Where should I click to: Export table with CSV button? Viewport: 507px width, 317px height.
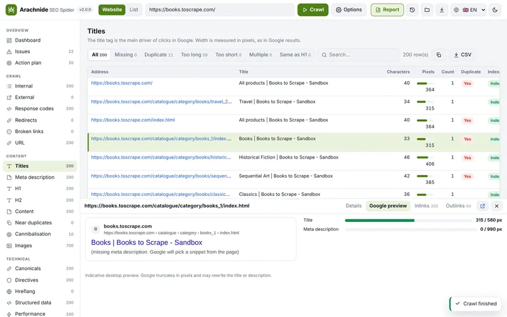pos(463,55)
